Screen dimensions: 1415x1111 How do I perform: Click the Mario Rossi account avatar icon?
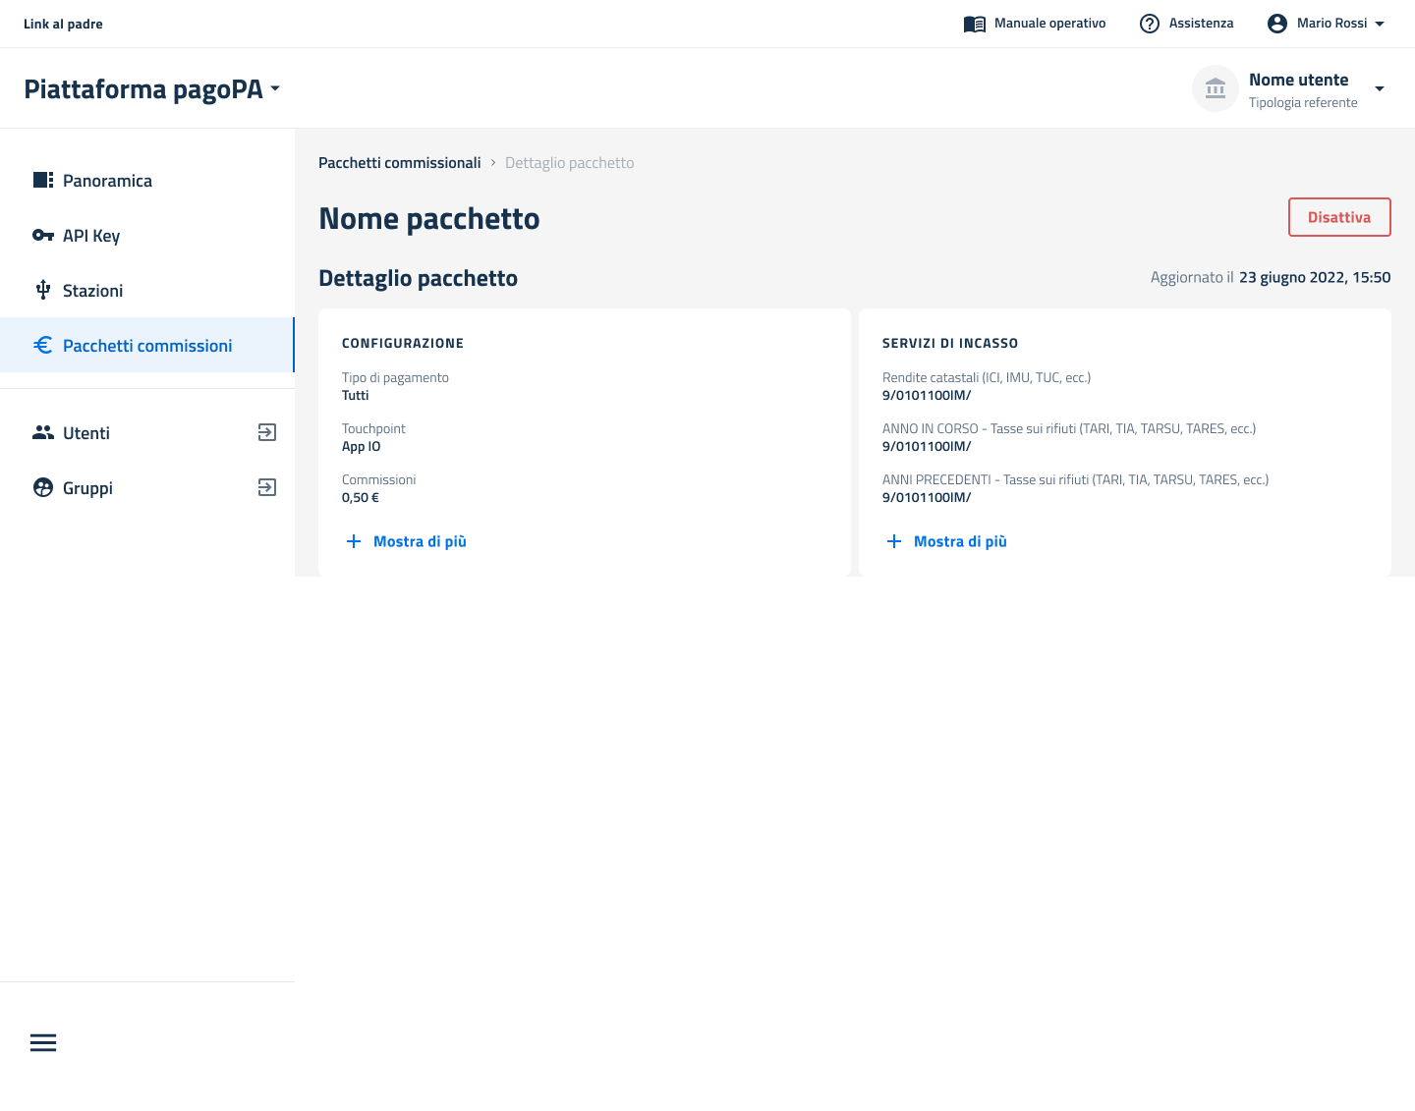tap(1276, 24)
